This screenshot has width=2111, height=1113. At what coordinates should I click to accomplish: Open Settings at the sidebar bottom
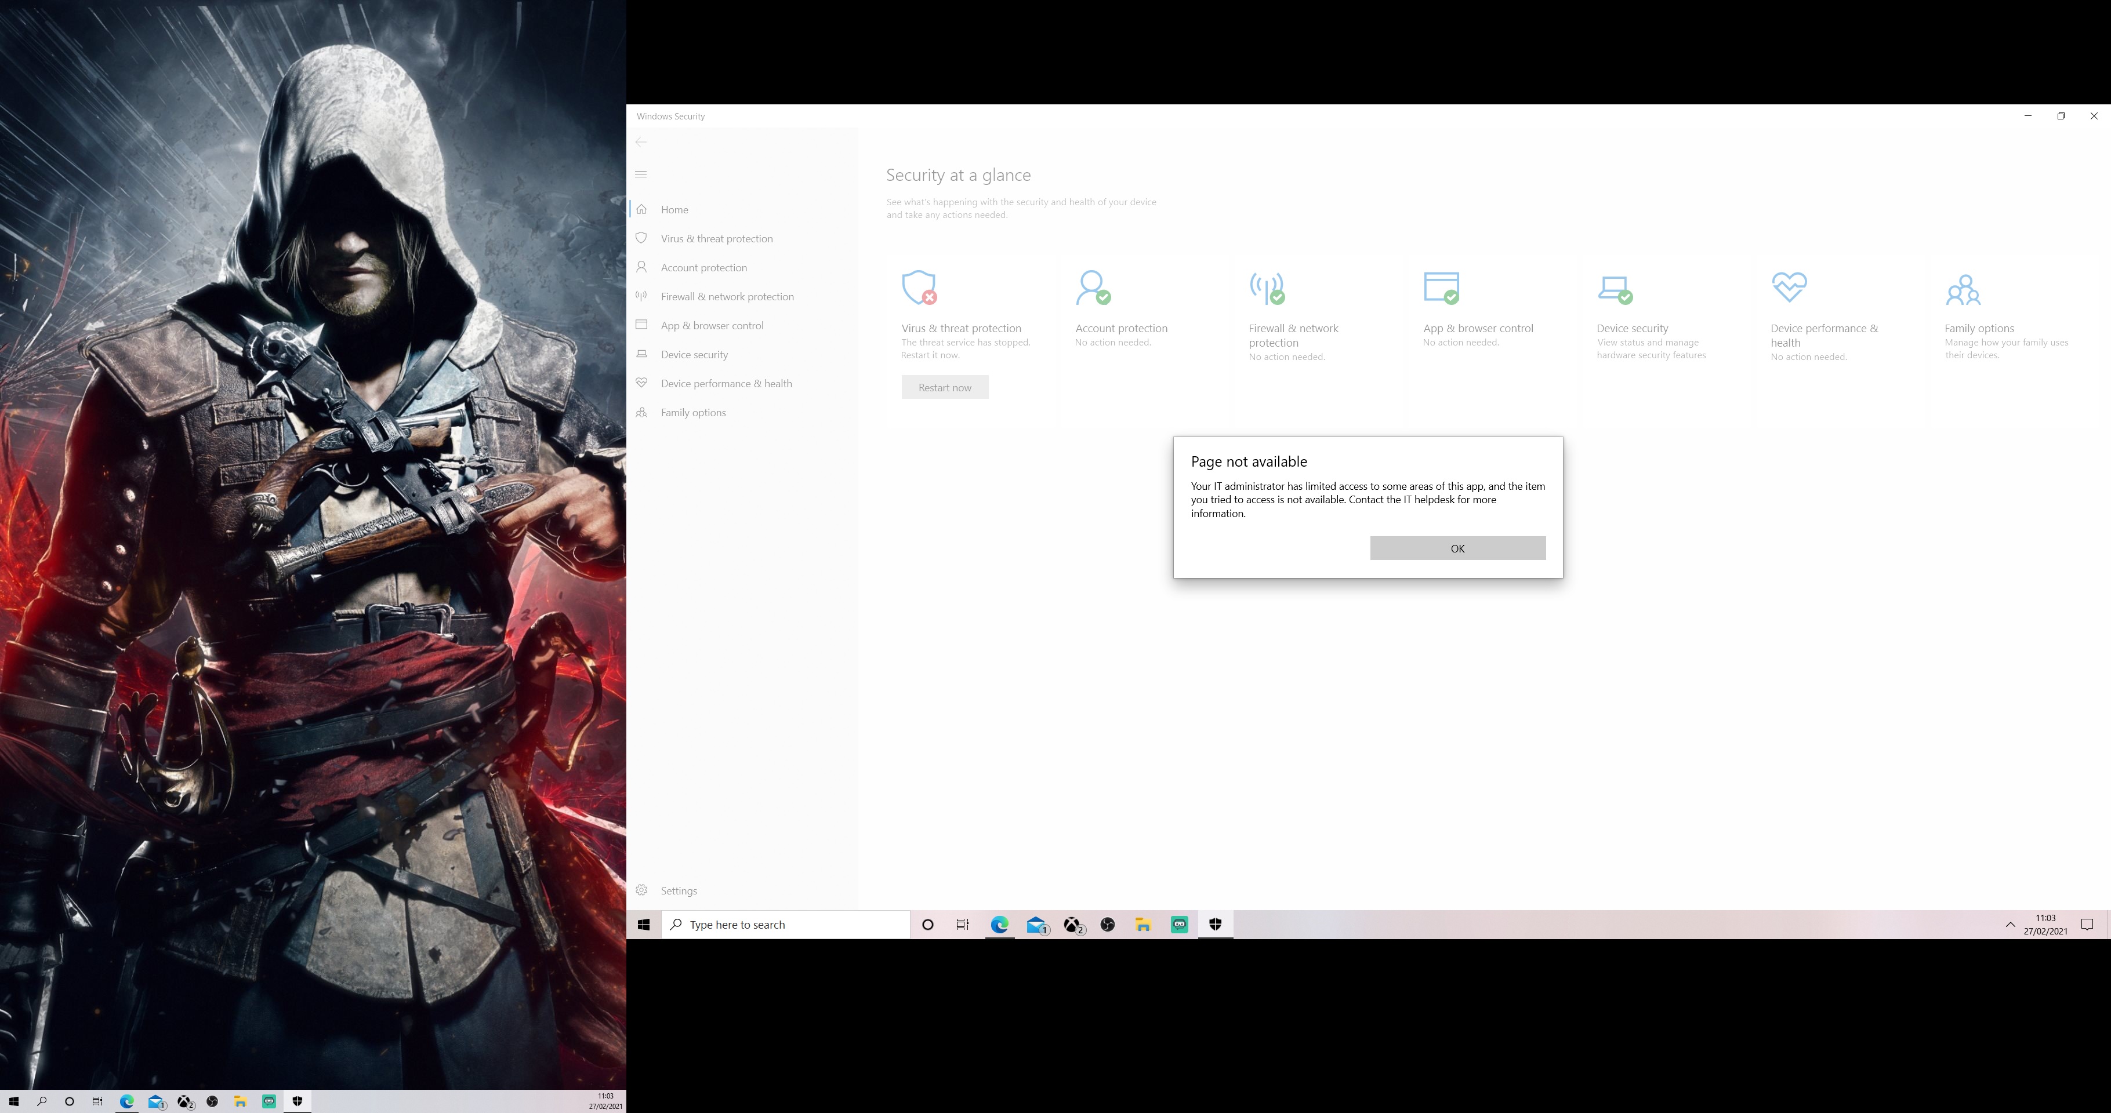(742, 890)
